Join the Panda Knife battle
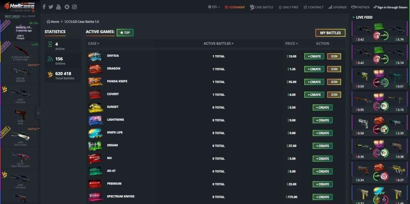 pyautogui.click(x=334, y=82)
